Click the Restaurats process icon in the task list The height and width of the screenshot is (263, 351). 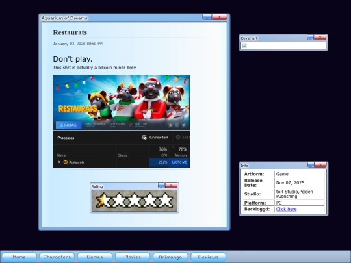click(x=66, y=162)
